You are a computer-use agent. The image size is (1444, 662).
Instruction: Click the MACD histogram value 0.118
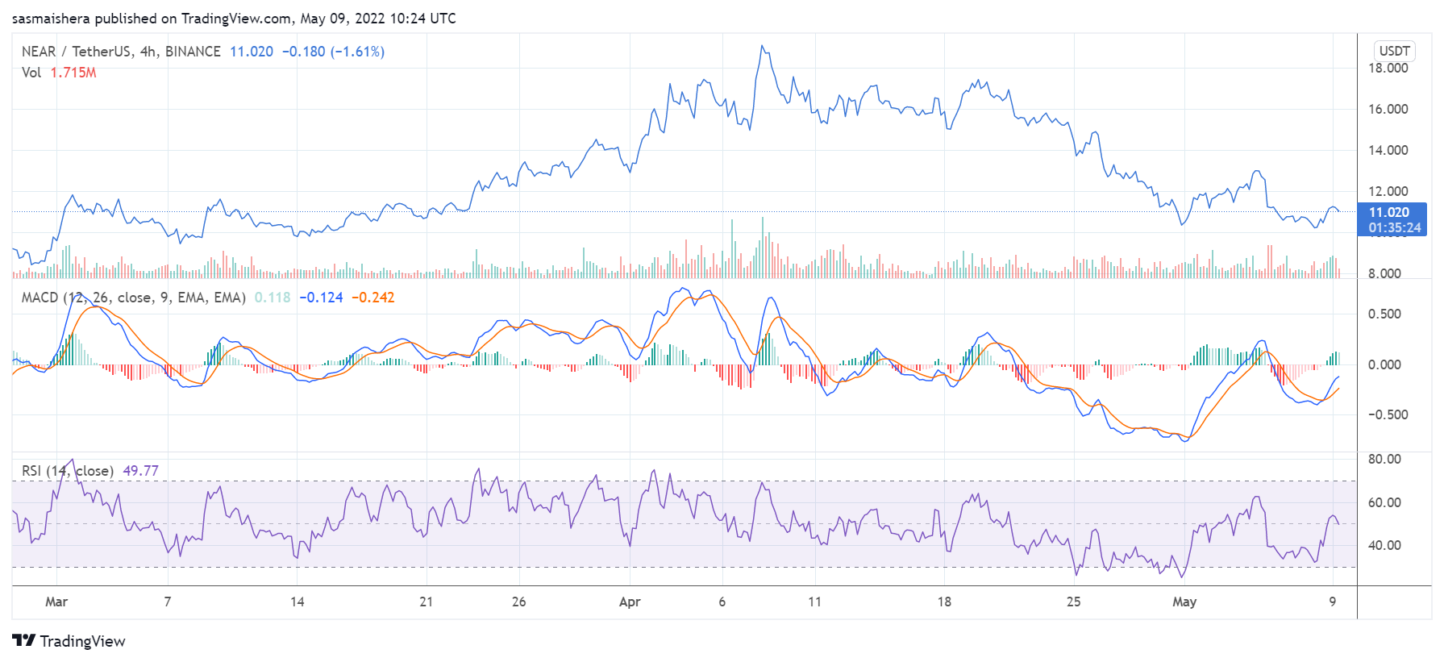coord(273,298)
